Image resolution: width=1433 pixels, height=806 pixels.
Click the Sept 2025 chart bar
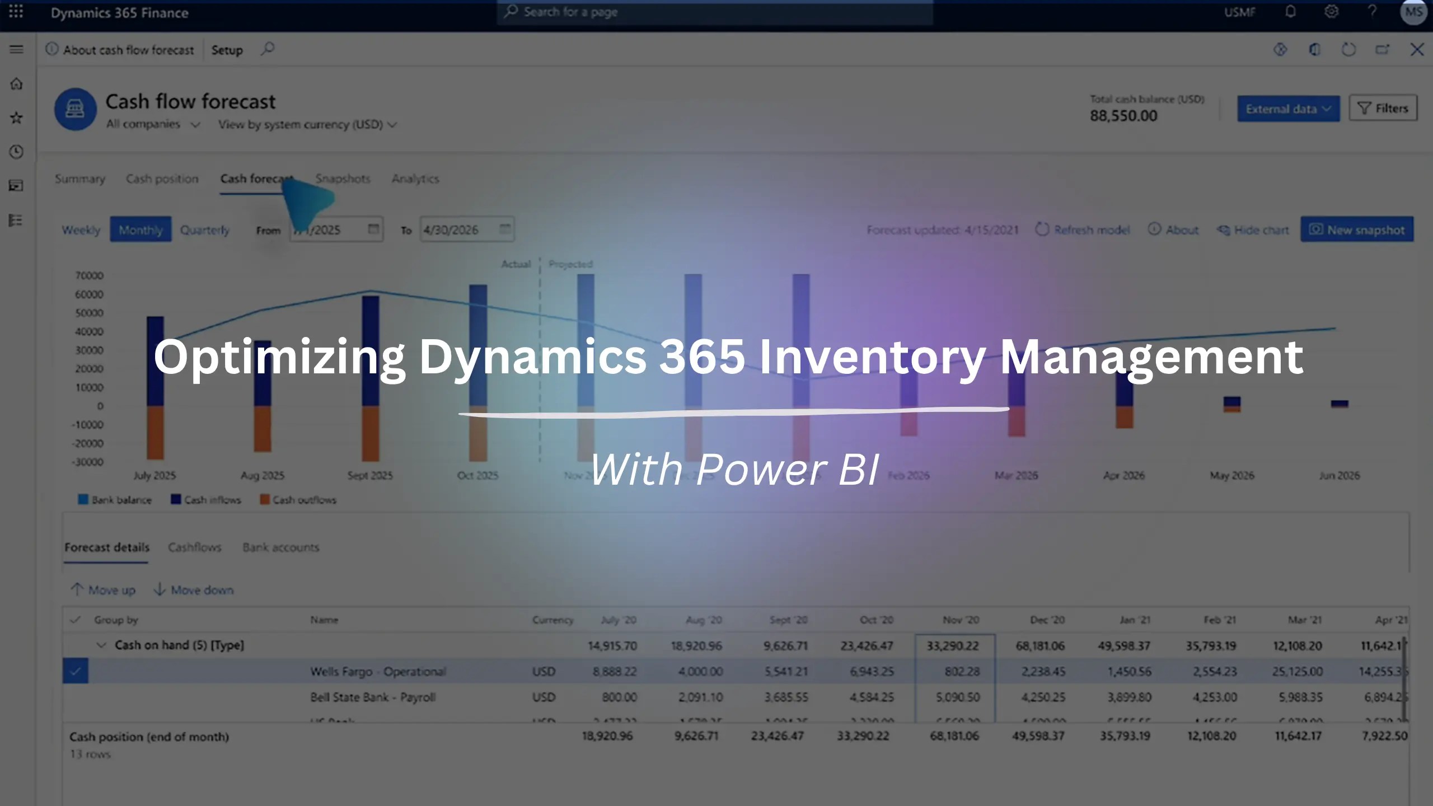click(371, 378)
